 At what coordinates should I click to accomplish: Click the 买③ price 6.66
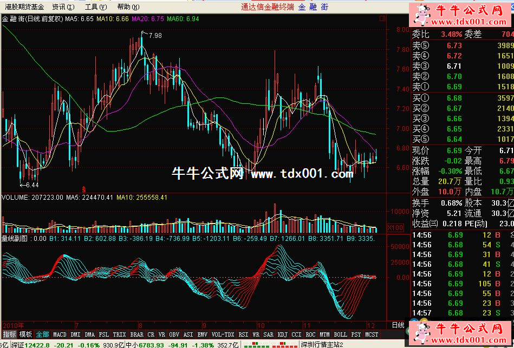click(454, 119)
